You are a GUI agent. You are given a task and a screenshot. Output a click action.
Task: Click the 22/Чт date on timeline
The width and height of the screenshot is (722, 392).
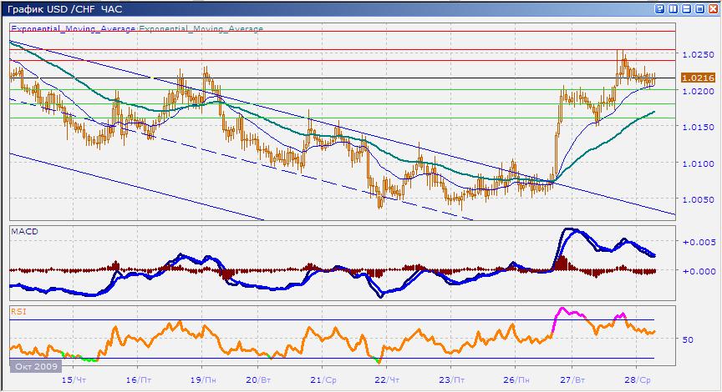click(x=385, y=379)
